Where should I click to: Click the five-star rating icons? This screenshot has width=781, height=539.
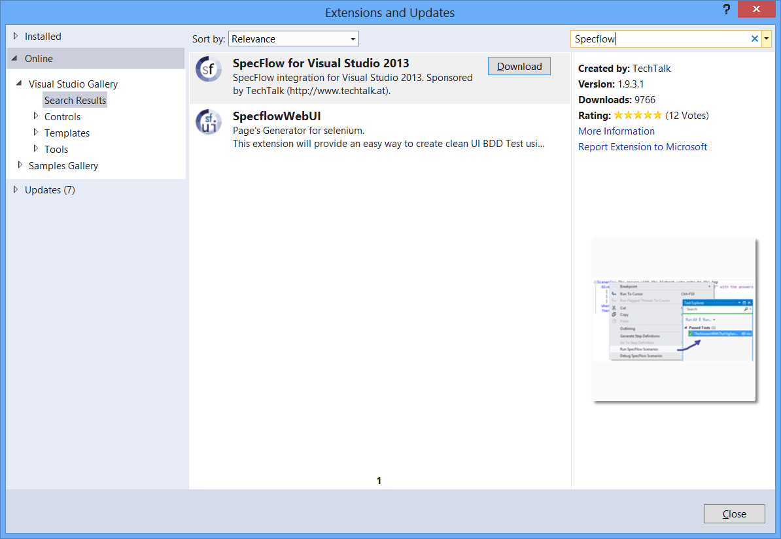638,116
